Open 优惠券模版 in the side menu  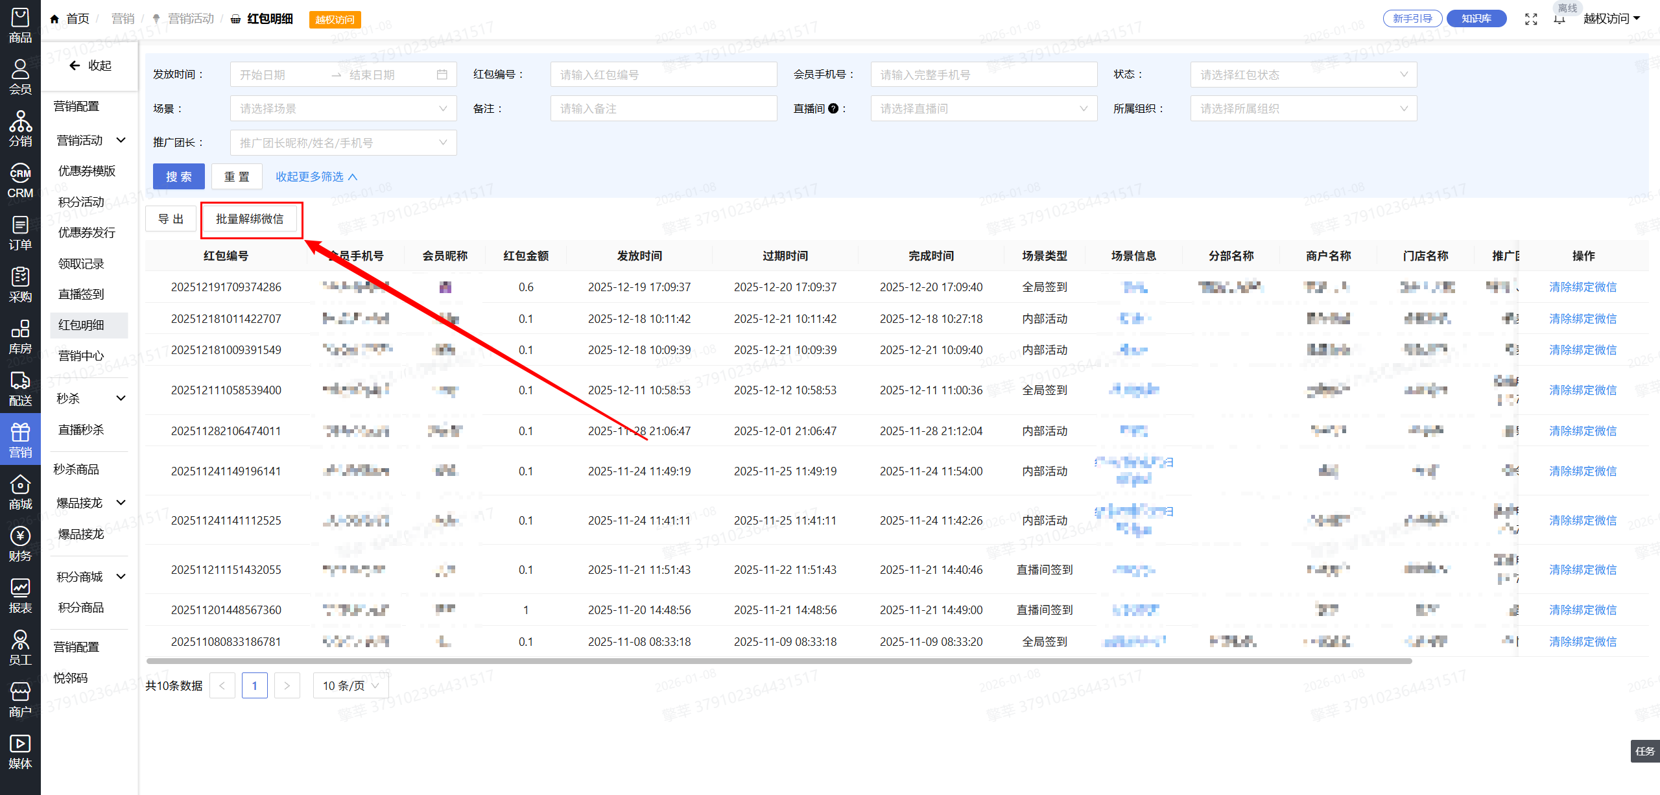coord(87,171)
